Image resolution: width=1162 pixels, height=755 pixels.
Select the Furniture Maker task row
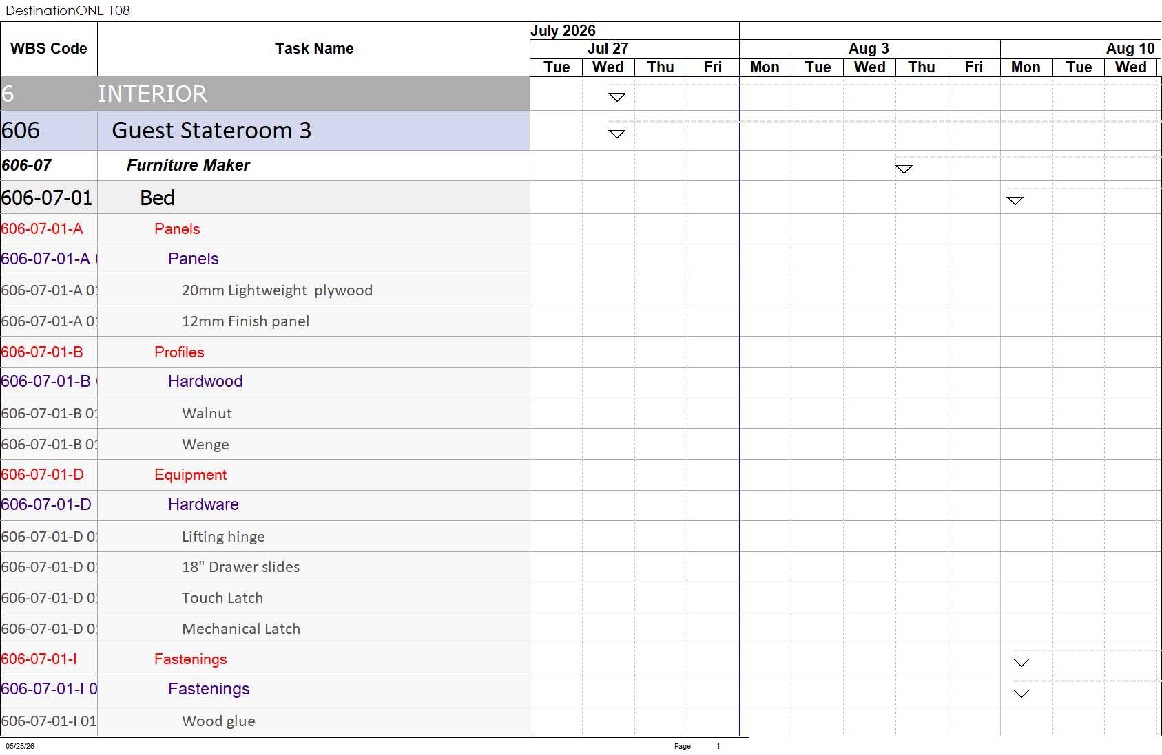pos(265,165)
